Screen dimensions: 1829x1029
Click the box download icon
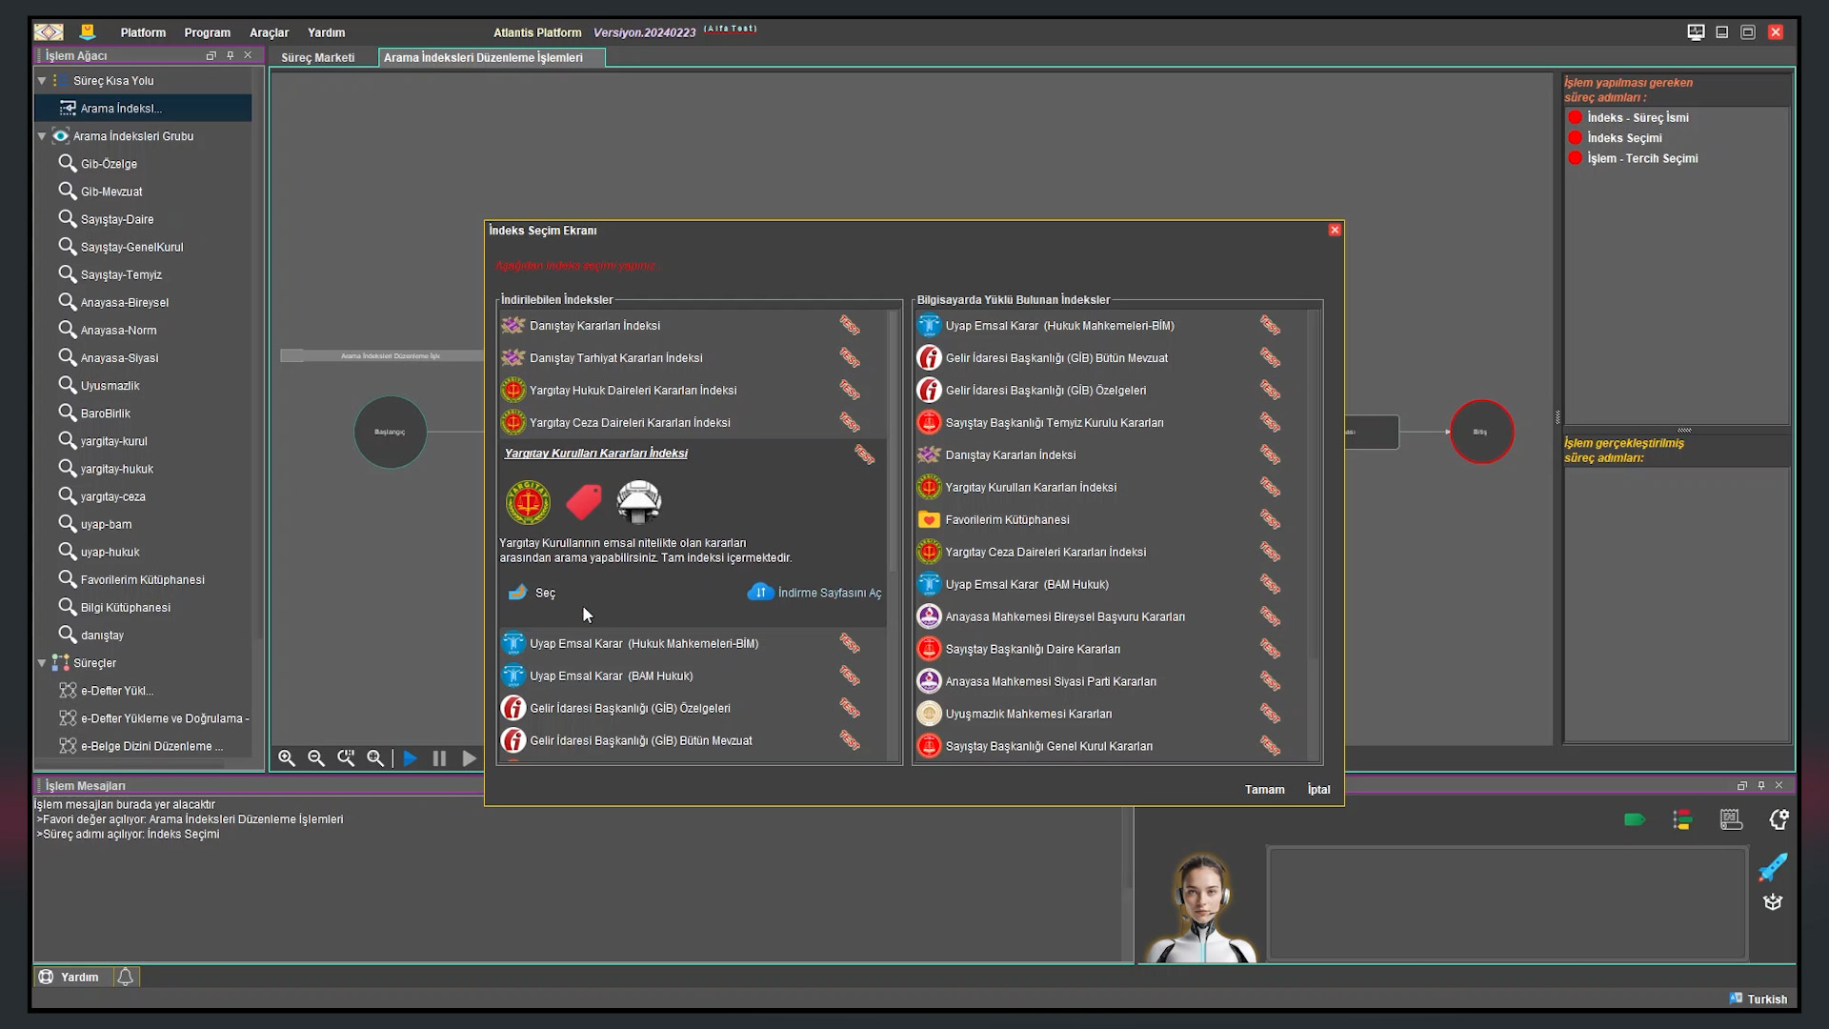click(x=1773, y=902)
